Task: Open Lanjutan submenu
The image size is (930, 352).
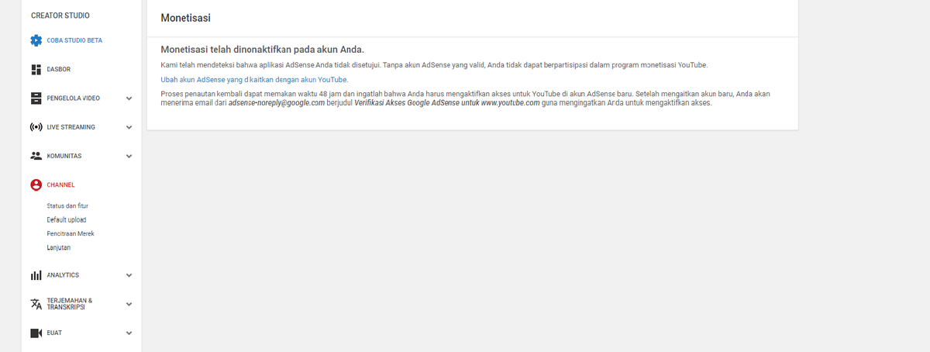Action: [59, 247]
